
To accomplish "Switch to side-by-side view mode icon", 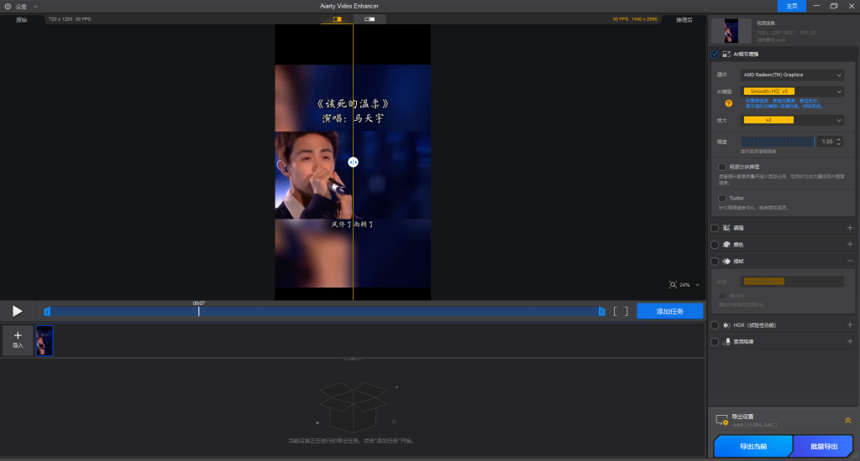I will click(x=370, y=18).
